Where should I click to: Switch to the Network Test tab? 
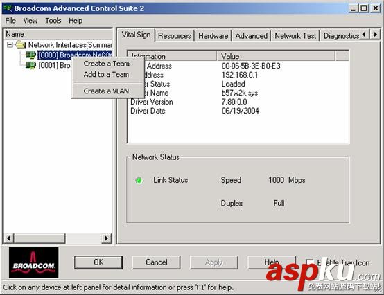[x=295, y=36]
